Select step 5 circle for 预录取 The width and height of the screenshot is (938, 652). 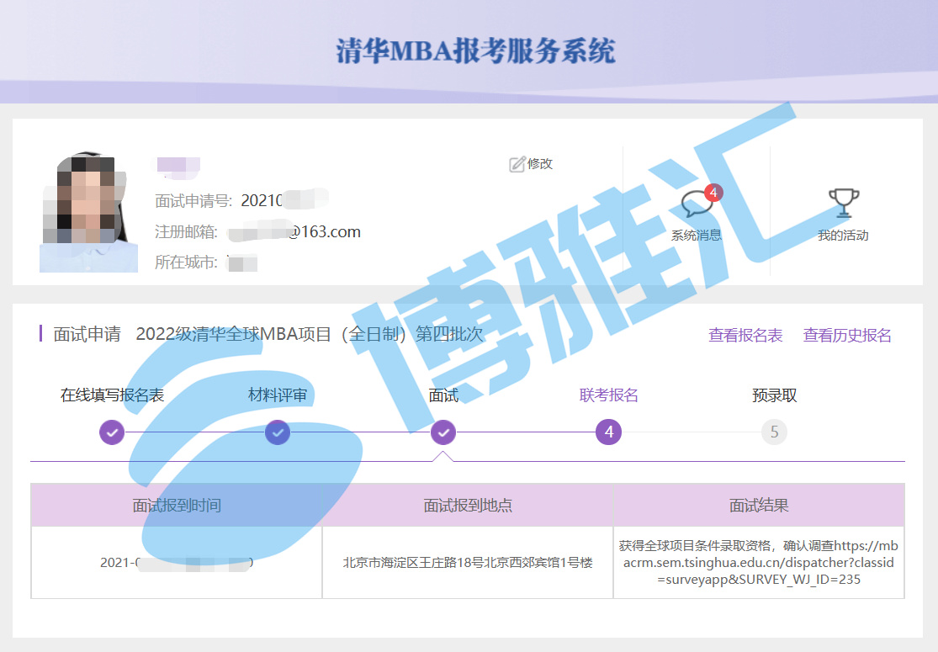tap(774, 432)
